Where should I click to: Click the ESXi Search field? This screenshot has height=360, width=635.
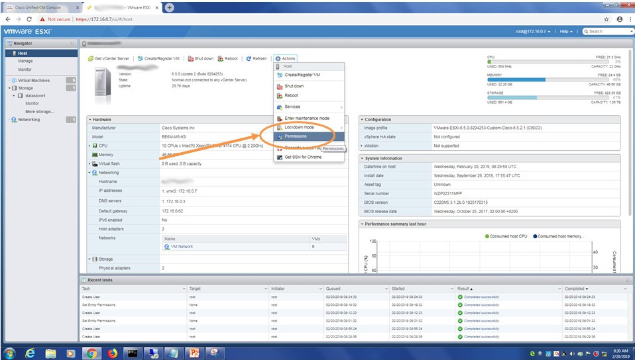608,31
